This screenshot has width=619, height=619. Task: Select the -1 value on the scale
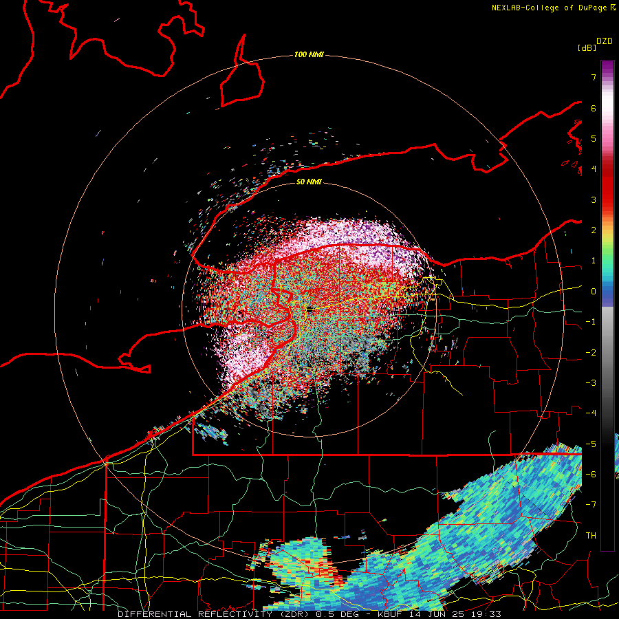pyautogui.click(x=591, y=322)
